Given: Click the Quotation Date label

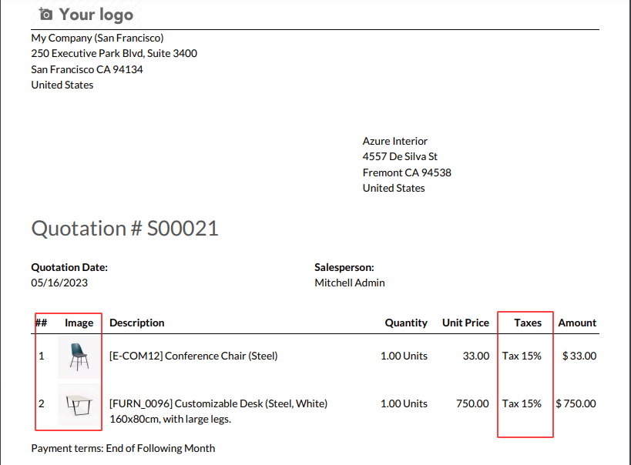Looking at the screenshot, I should (69, 267).
